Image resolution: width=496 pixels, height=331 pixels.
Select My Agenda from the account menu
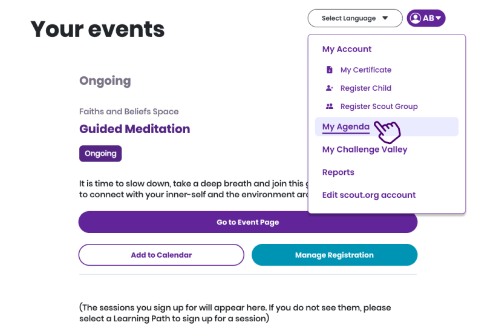(346, 126)
